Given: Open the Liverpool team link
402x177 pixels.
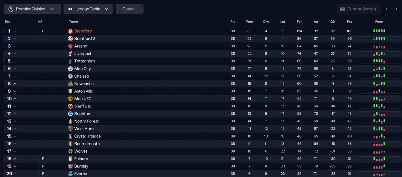Looking at the screenshot, I should (x=83, y=54).
